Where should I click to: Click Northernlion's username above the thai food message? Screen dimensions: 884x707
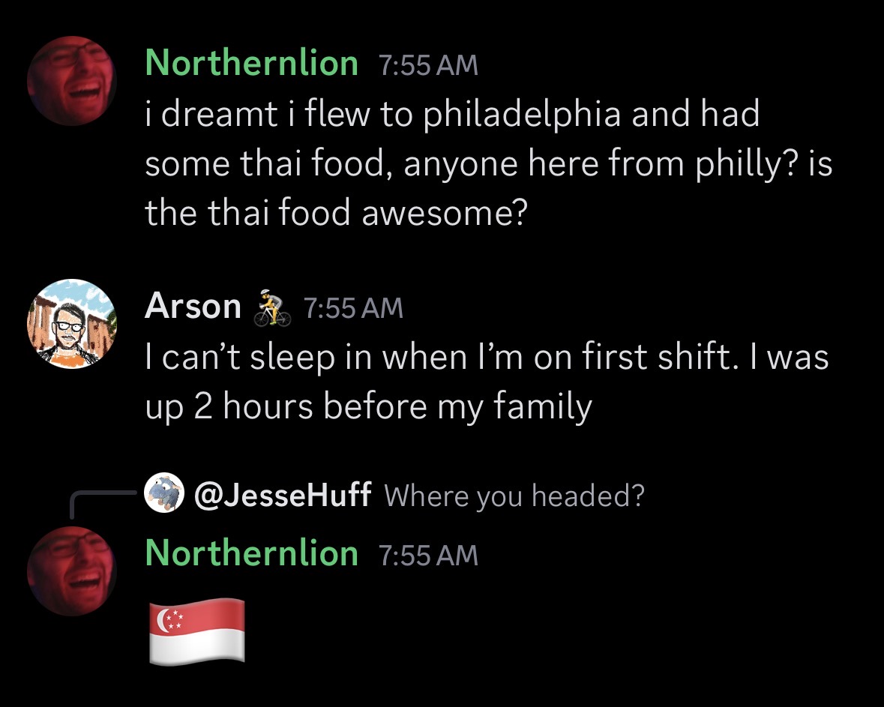(x=251, y=62)
